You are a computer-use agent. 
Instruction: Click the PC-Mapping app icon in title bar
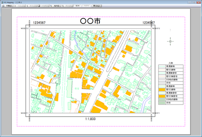click(x=3, y=3)
